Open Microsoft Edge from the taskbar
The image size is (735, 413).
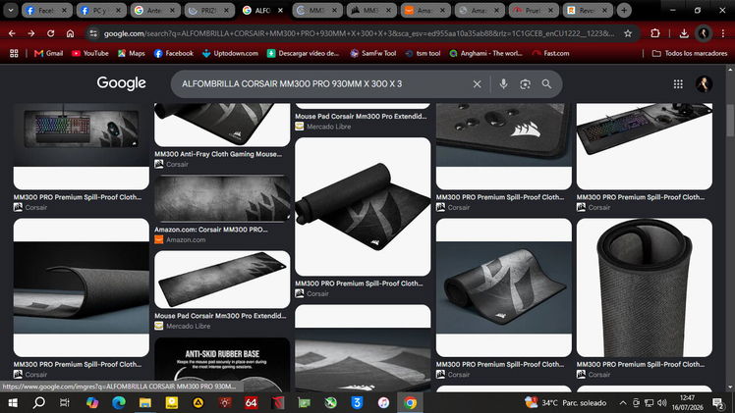click(118, 403)
